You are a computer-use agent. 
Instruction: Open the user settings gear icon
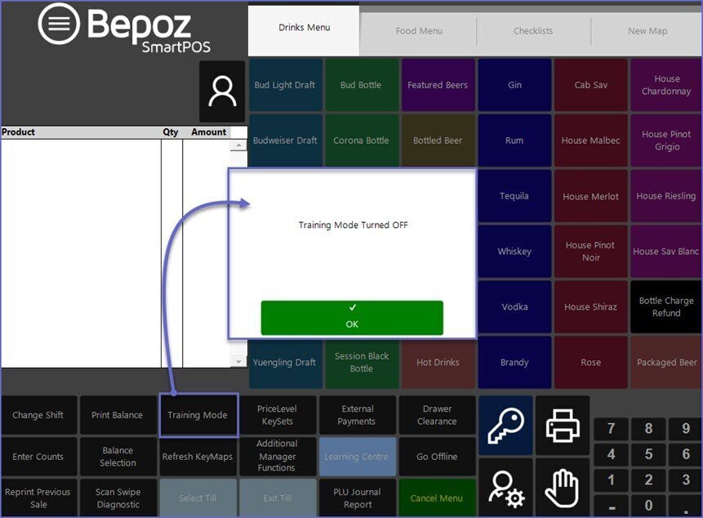point(505,487)
